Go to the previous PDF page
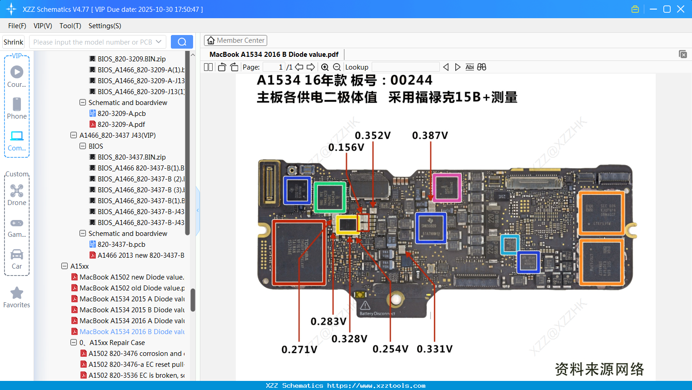The image size is (692, 390). [x=299, y=67]
